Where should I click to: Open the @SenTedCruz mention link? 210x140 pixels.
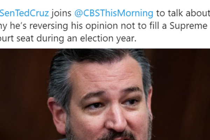click(24, 14)
